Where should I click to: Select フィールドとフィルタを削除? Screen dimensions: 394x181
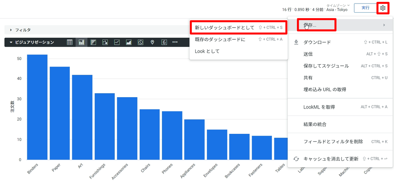(340, 142)
